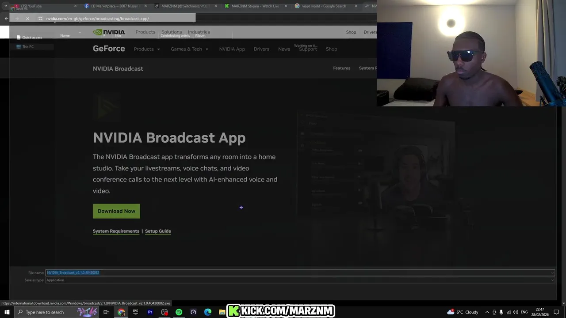Open Google Chrome from the taskbar
The image size is (566, 318).
tap(121, 312)
